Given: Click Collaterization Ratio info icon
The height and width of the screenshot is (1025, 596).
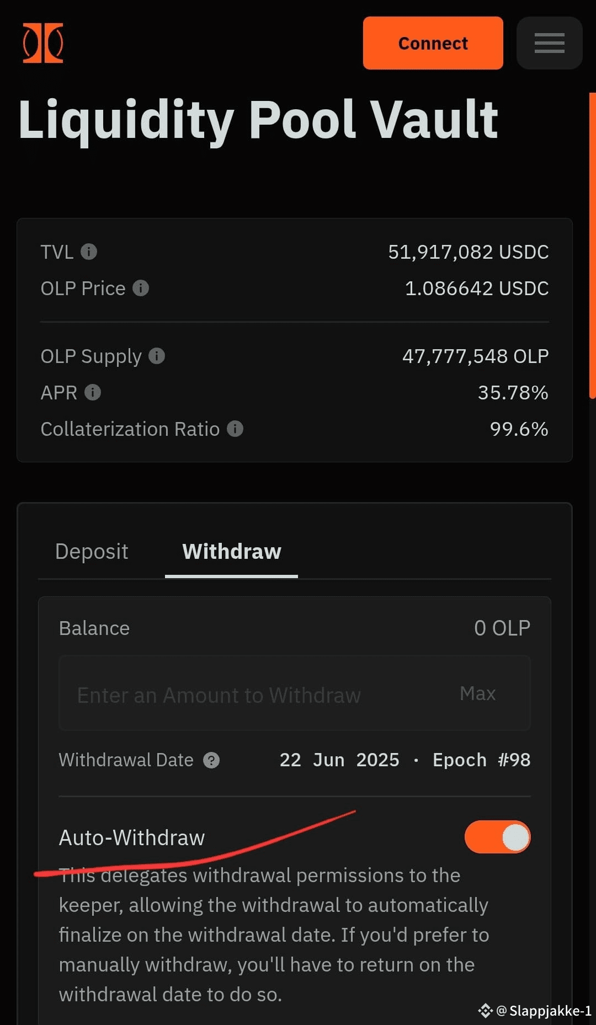Looking at the screenshot, I should (235, 429).
